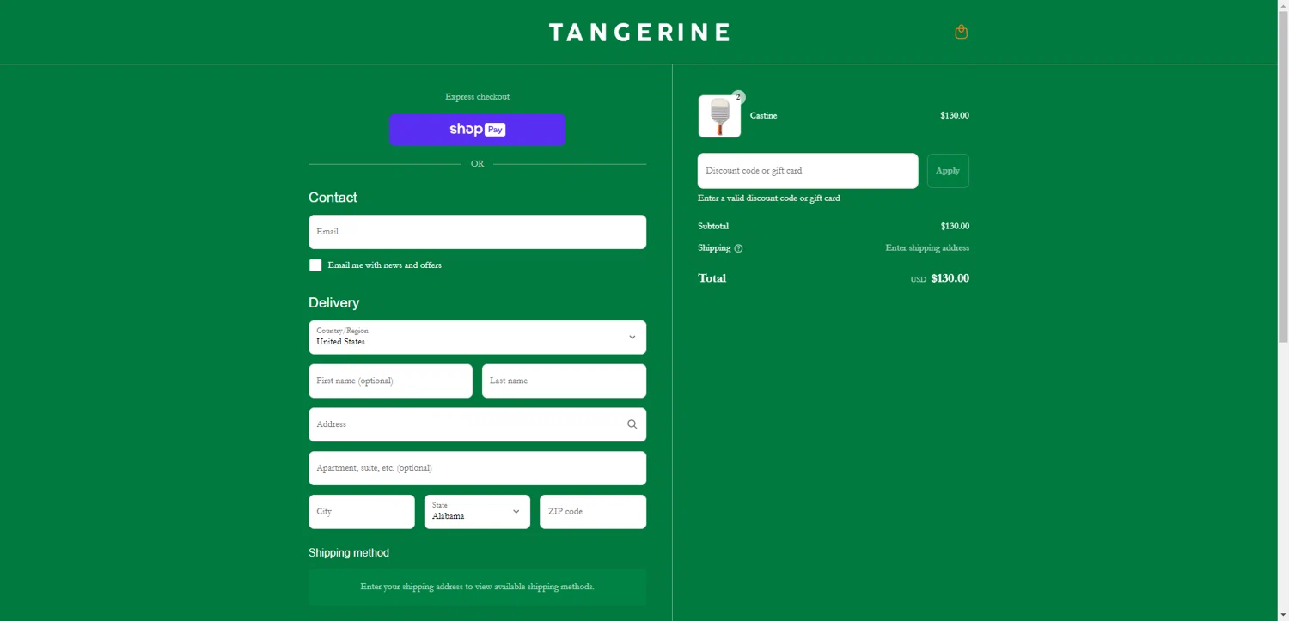Click the Castine product thumbnail
Image resolution: width=1289 pixels, height=621 pixels.
click(719, 116)
